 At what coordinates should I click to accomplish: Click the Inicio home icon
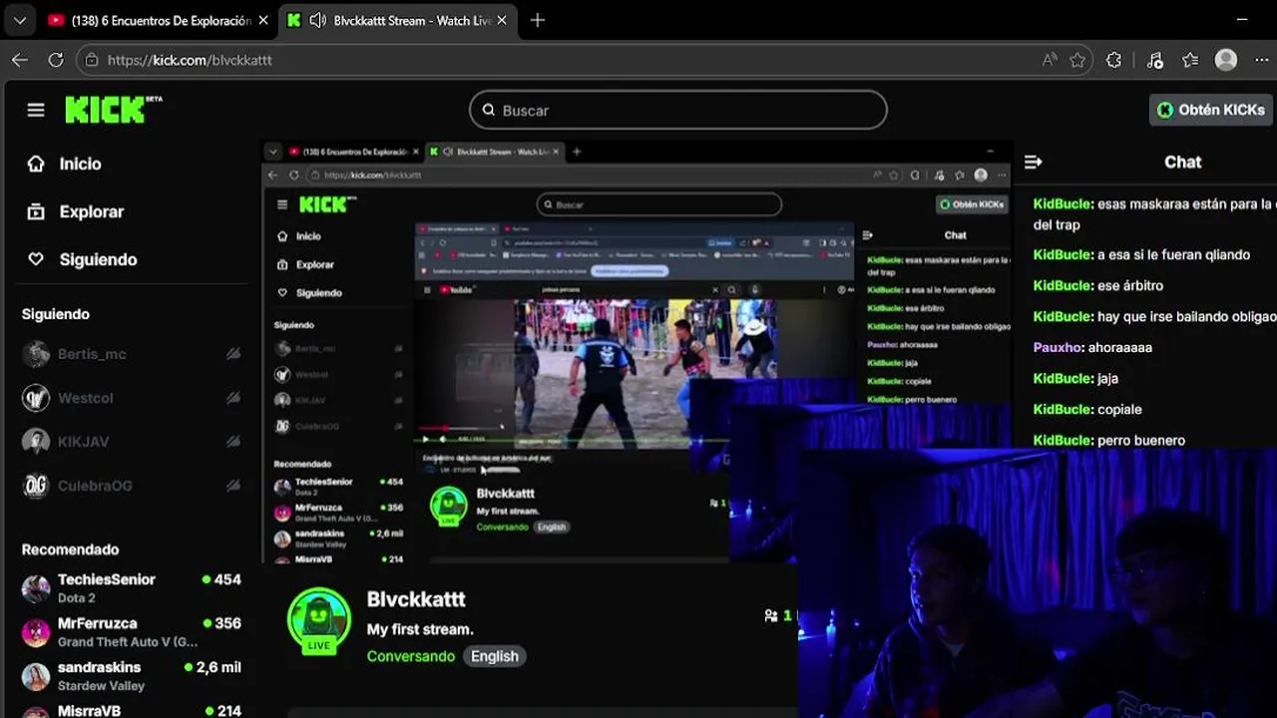tap(36, 164)
